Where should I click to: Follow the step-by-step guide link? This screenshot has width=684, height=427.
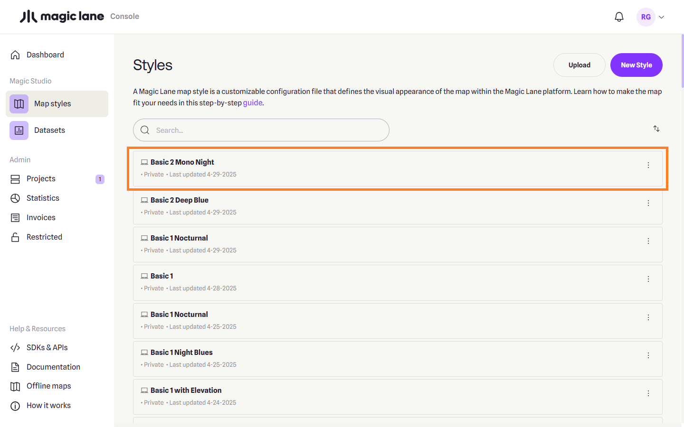pos(253,102)
